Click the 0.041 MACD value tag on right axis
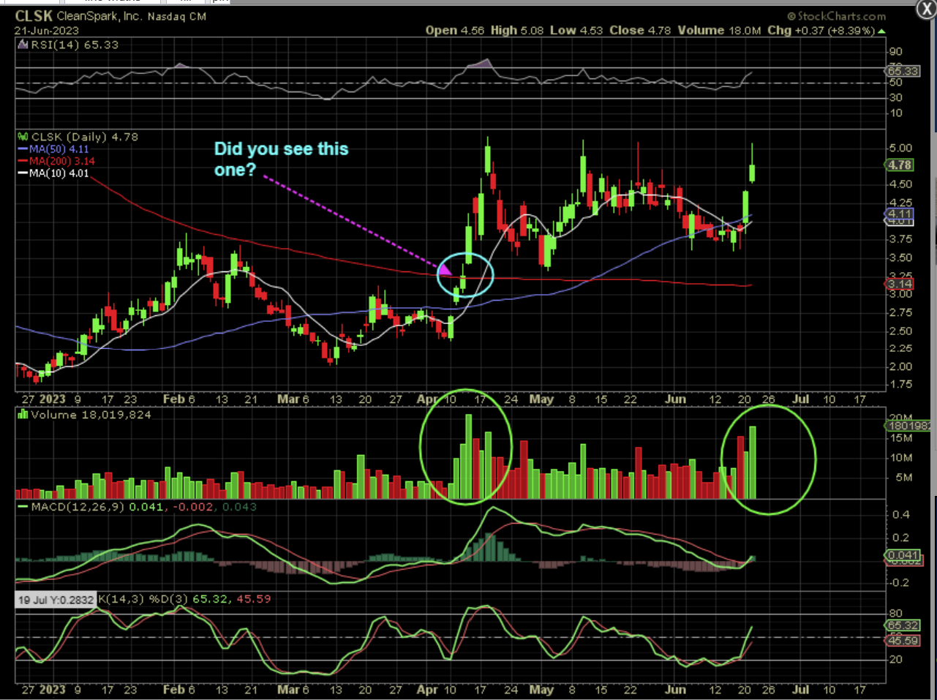 tap(903, 556)
